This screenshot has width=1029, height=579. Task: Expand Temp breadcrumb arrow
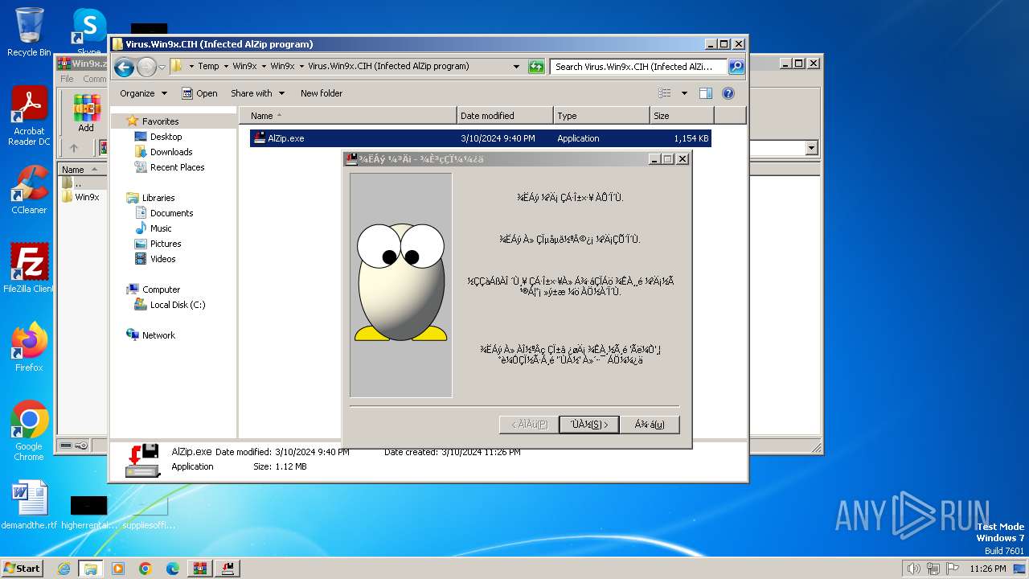pos(225,67)
